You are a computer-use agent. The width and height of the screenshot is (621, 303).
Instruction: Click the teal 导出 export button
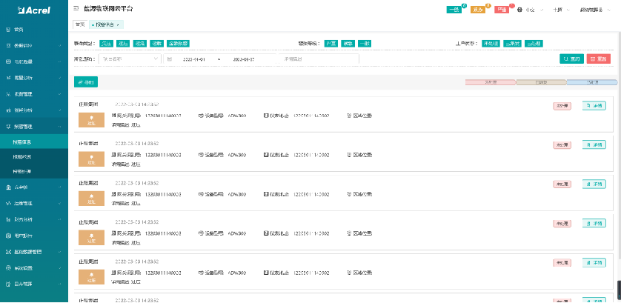pyautogui.click(x=86, y=82)
